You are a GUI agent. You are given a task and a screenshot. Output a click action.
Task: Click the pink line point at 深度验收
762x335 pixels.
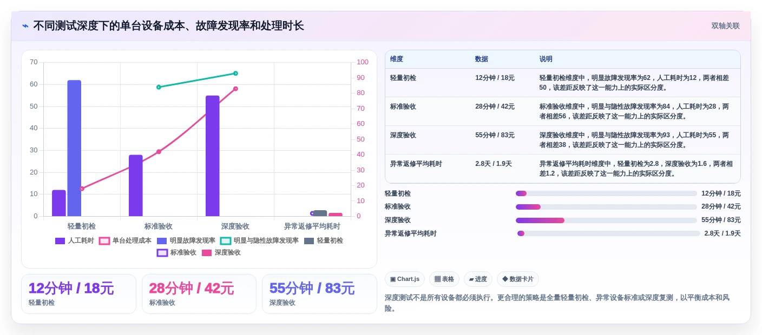point(235,89)
